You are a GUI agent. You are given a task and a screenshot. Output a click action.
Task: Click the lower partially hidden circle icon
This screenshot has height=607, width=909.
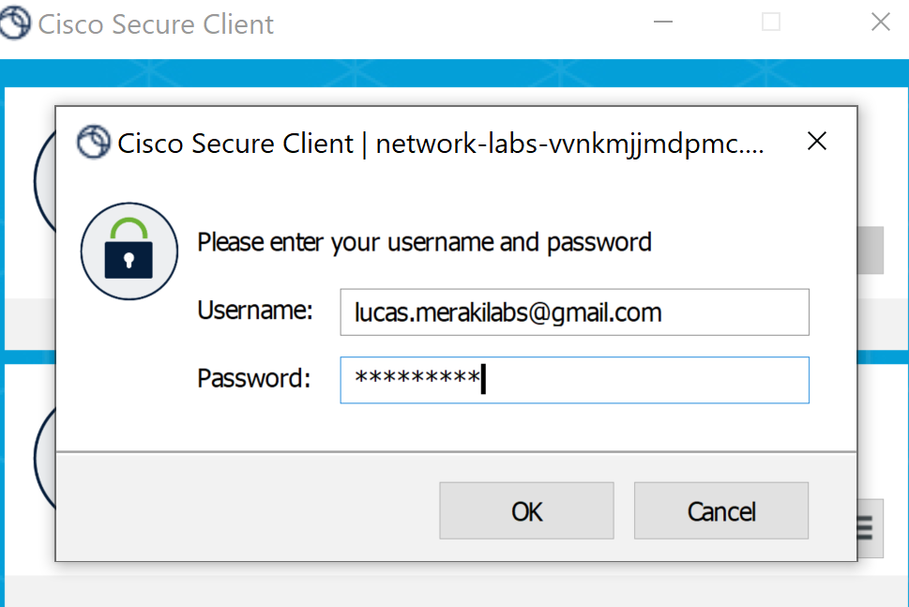(45, 458)
